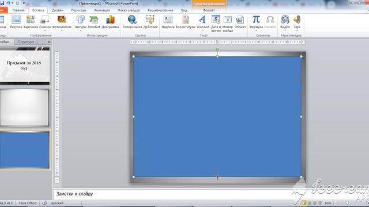Open the Формат drawing tools tab

(209, 10)
